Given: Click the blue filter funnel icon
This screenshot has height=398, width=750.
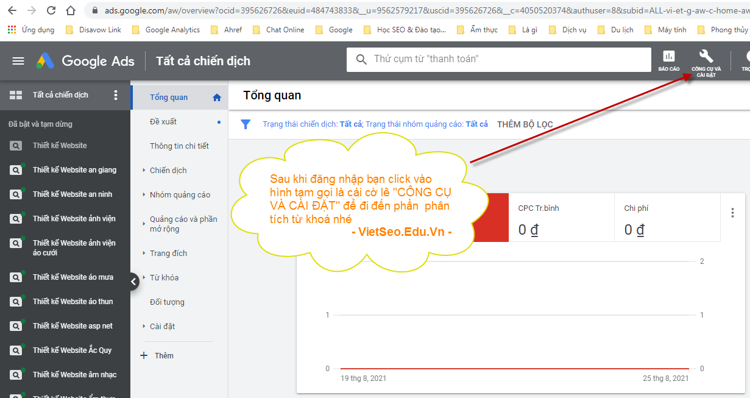Looking at the screenshot, I should [246, 124].
